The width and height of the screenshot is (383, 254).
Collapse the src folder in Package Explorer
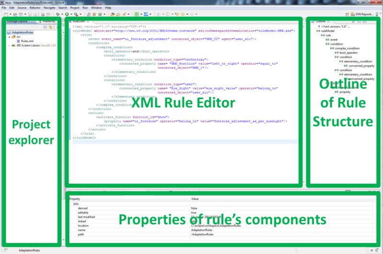click(9, 36)
